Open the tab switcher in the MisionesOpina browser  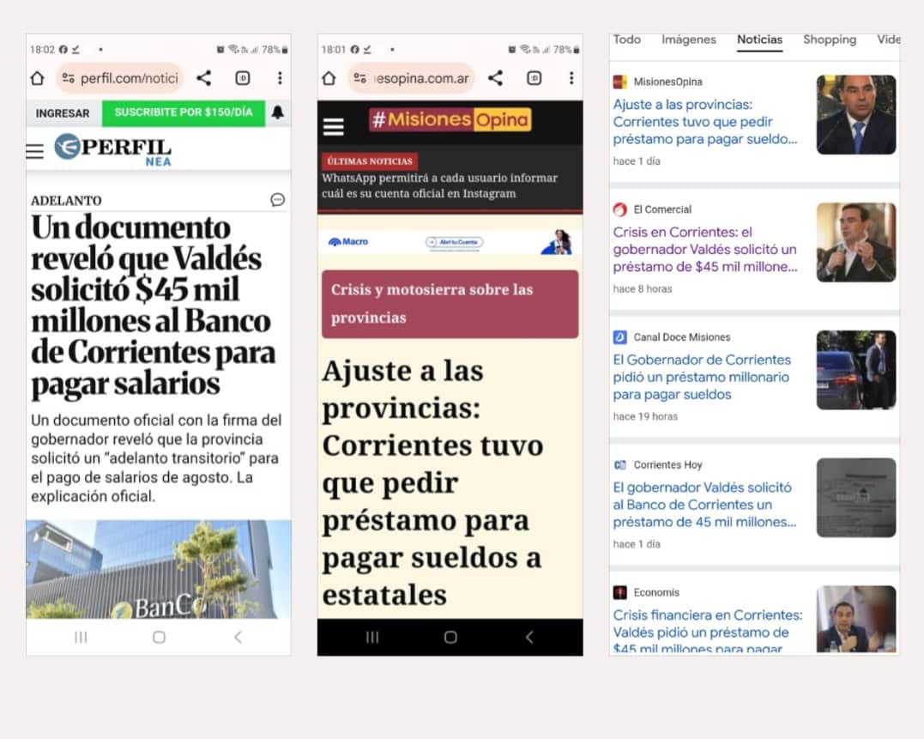tap(534, 78)
